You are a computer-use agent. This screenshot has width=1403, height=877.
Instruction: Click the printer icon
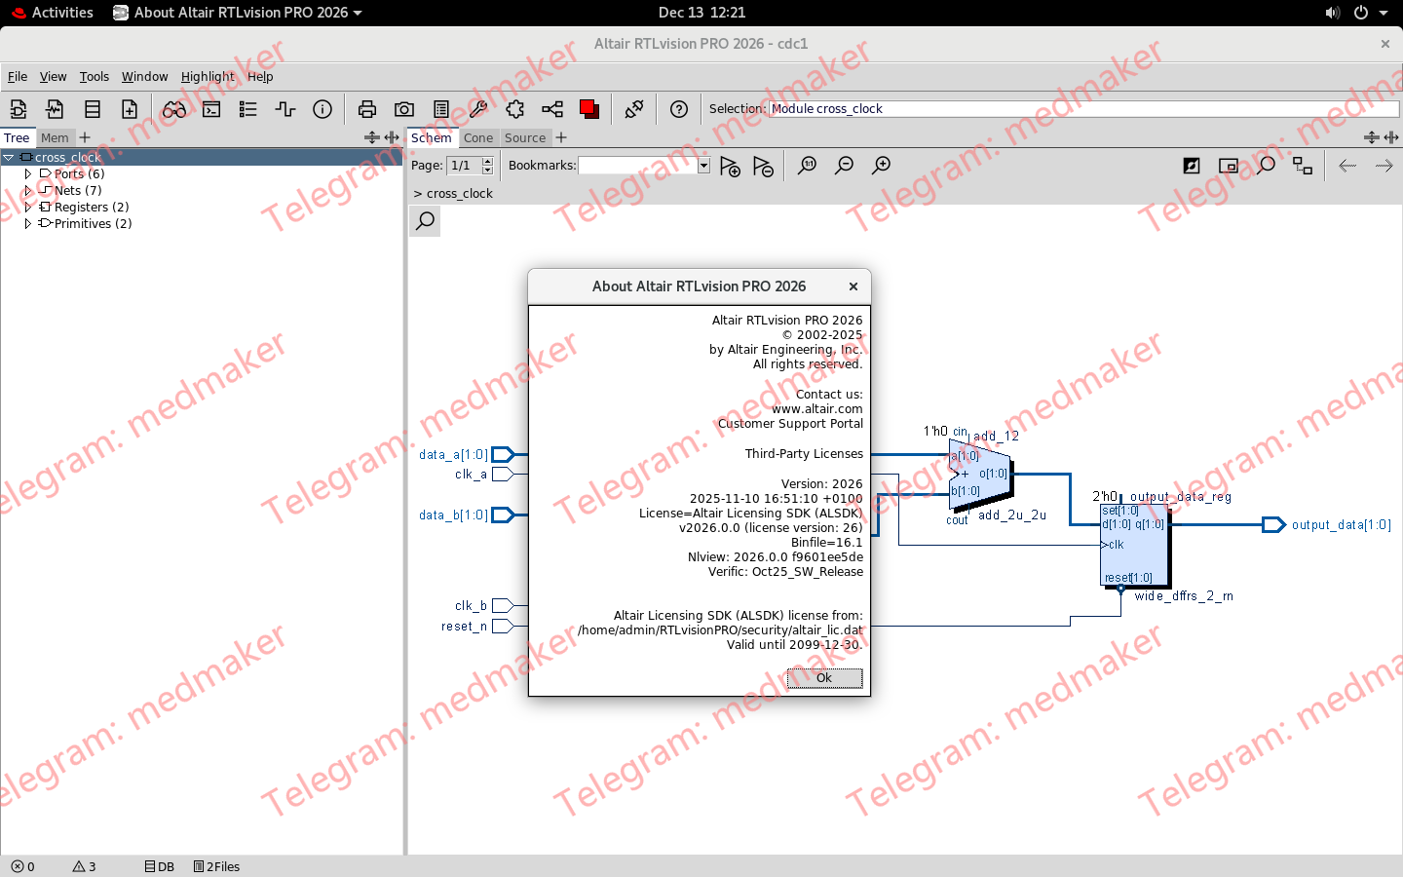(367, 109)
